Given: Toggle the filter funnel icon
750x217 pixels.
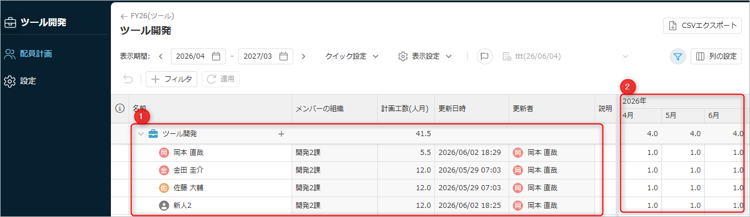Looking at the screenshot, I should pos(678,56).
